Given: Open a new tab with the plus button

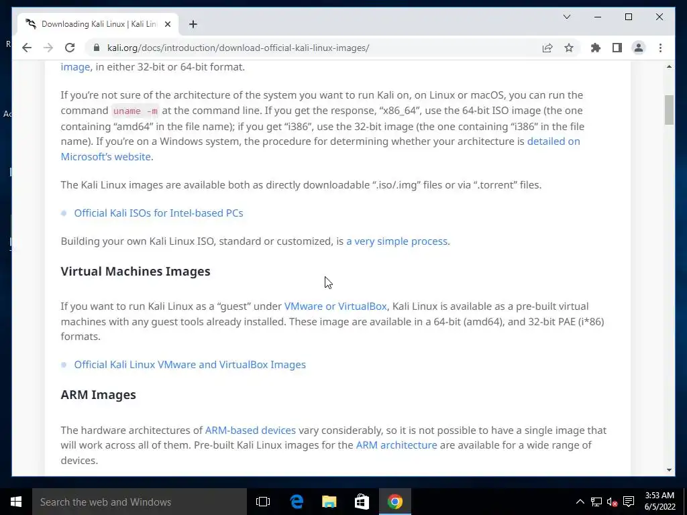Looking at the screenshot, I should (x=193, y=24).
